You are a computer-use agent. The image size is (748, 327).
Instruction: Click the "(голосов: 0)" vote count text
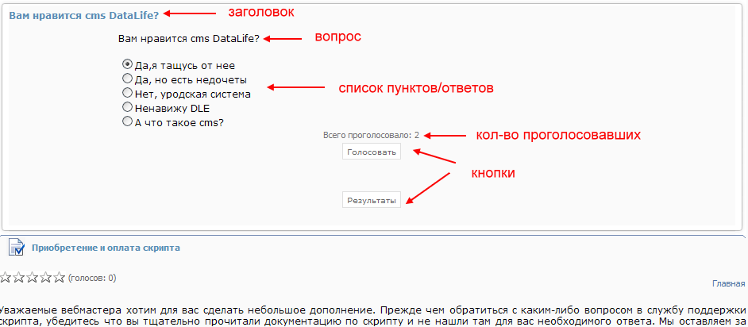click(x=92, y=278)
